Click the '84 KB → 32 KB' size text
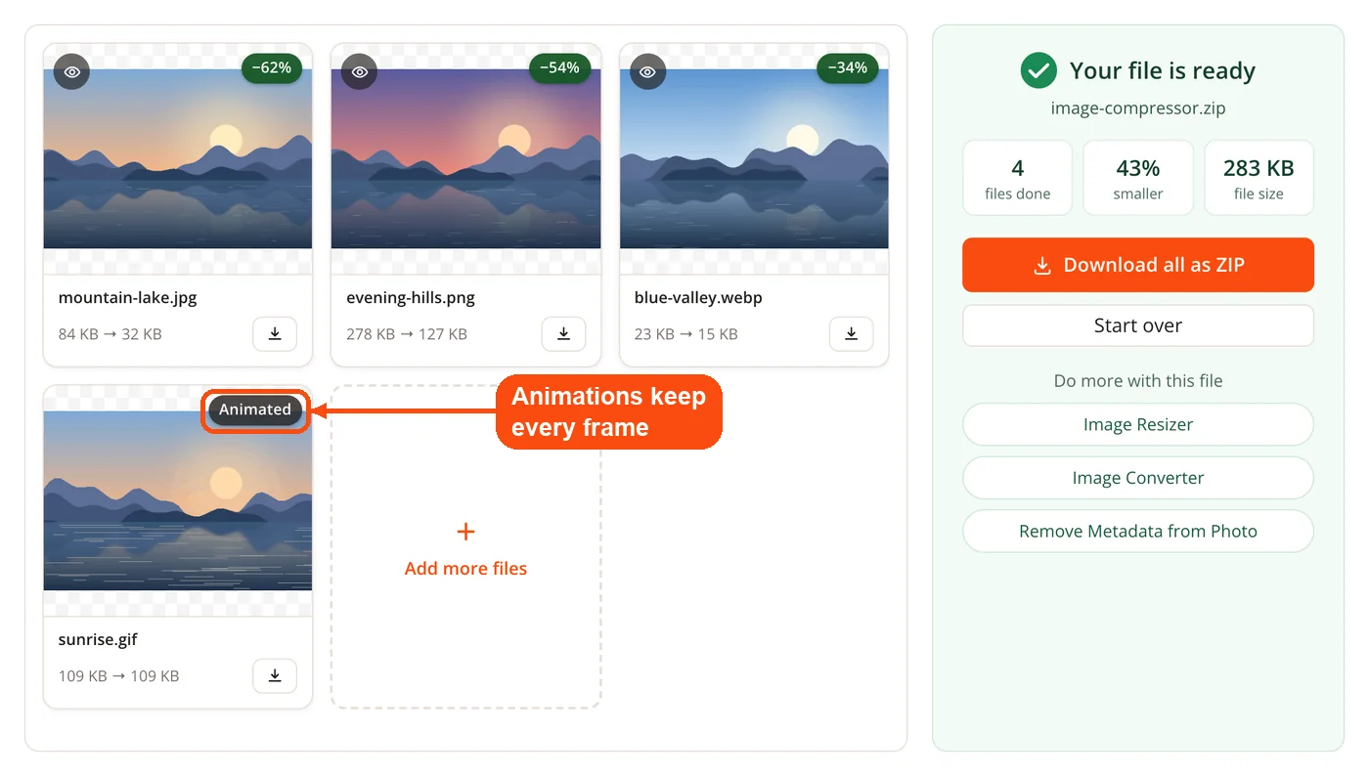Image resolution: width=1369 pixels, height=776 pixels. (110, 334)
